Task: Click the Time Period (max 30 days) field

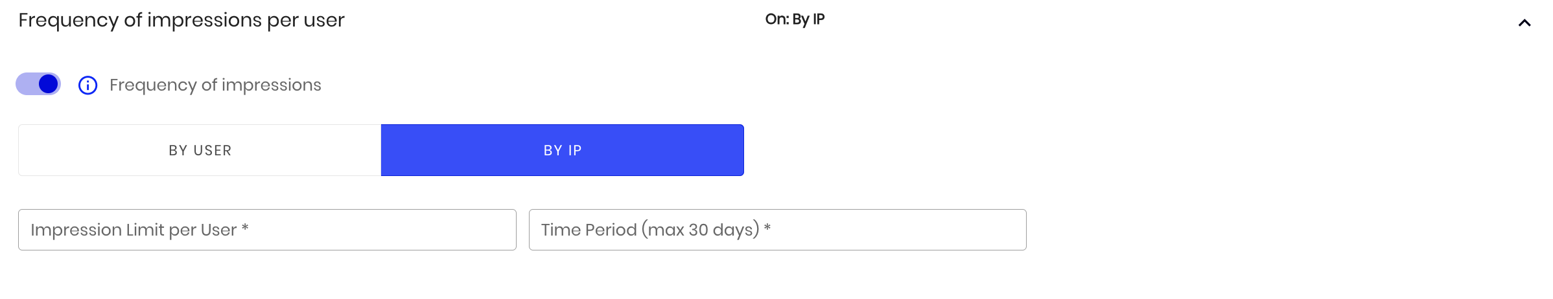Action: coord(777,230)
